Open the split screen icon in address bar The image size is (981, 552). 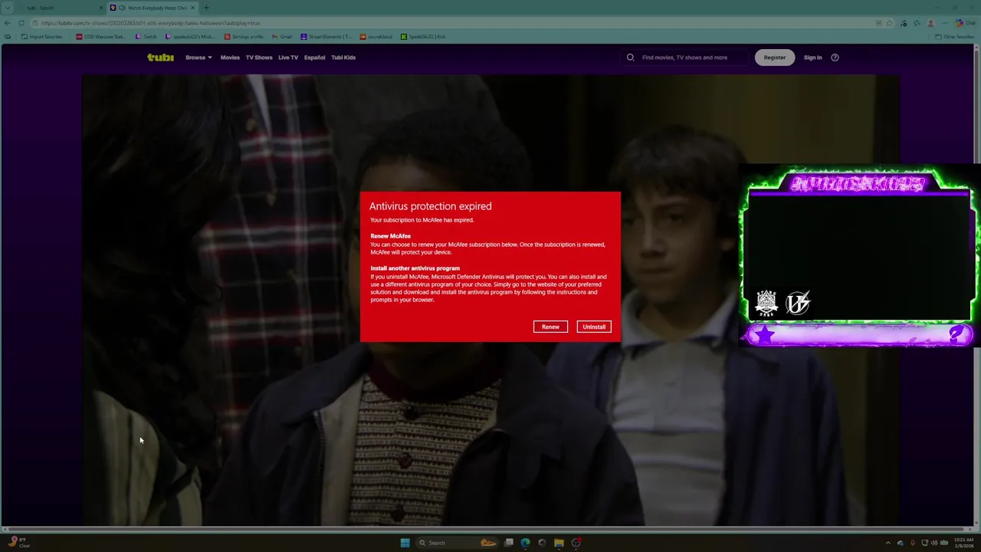click(x=878, y=23)
